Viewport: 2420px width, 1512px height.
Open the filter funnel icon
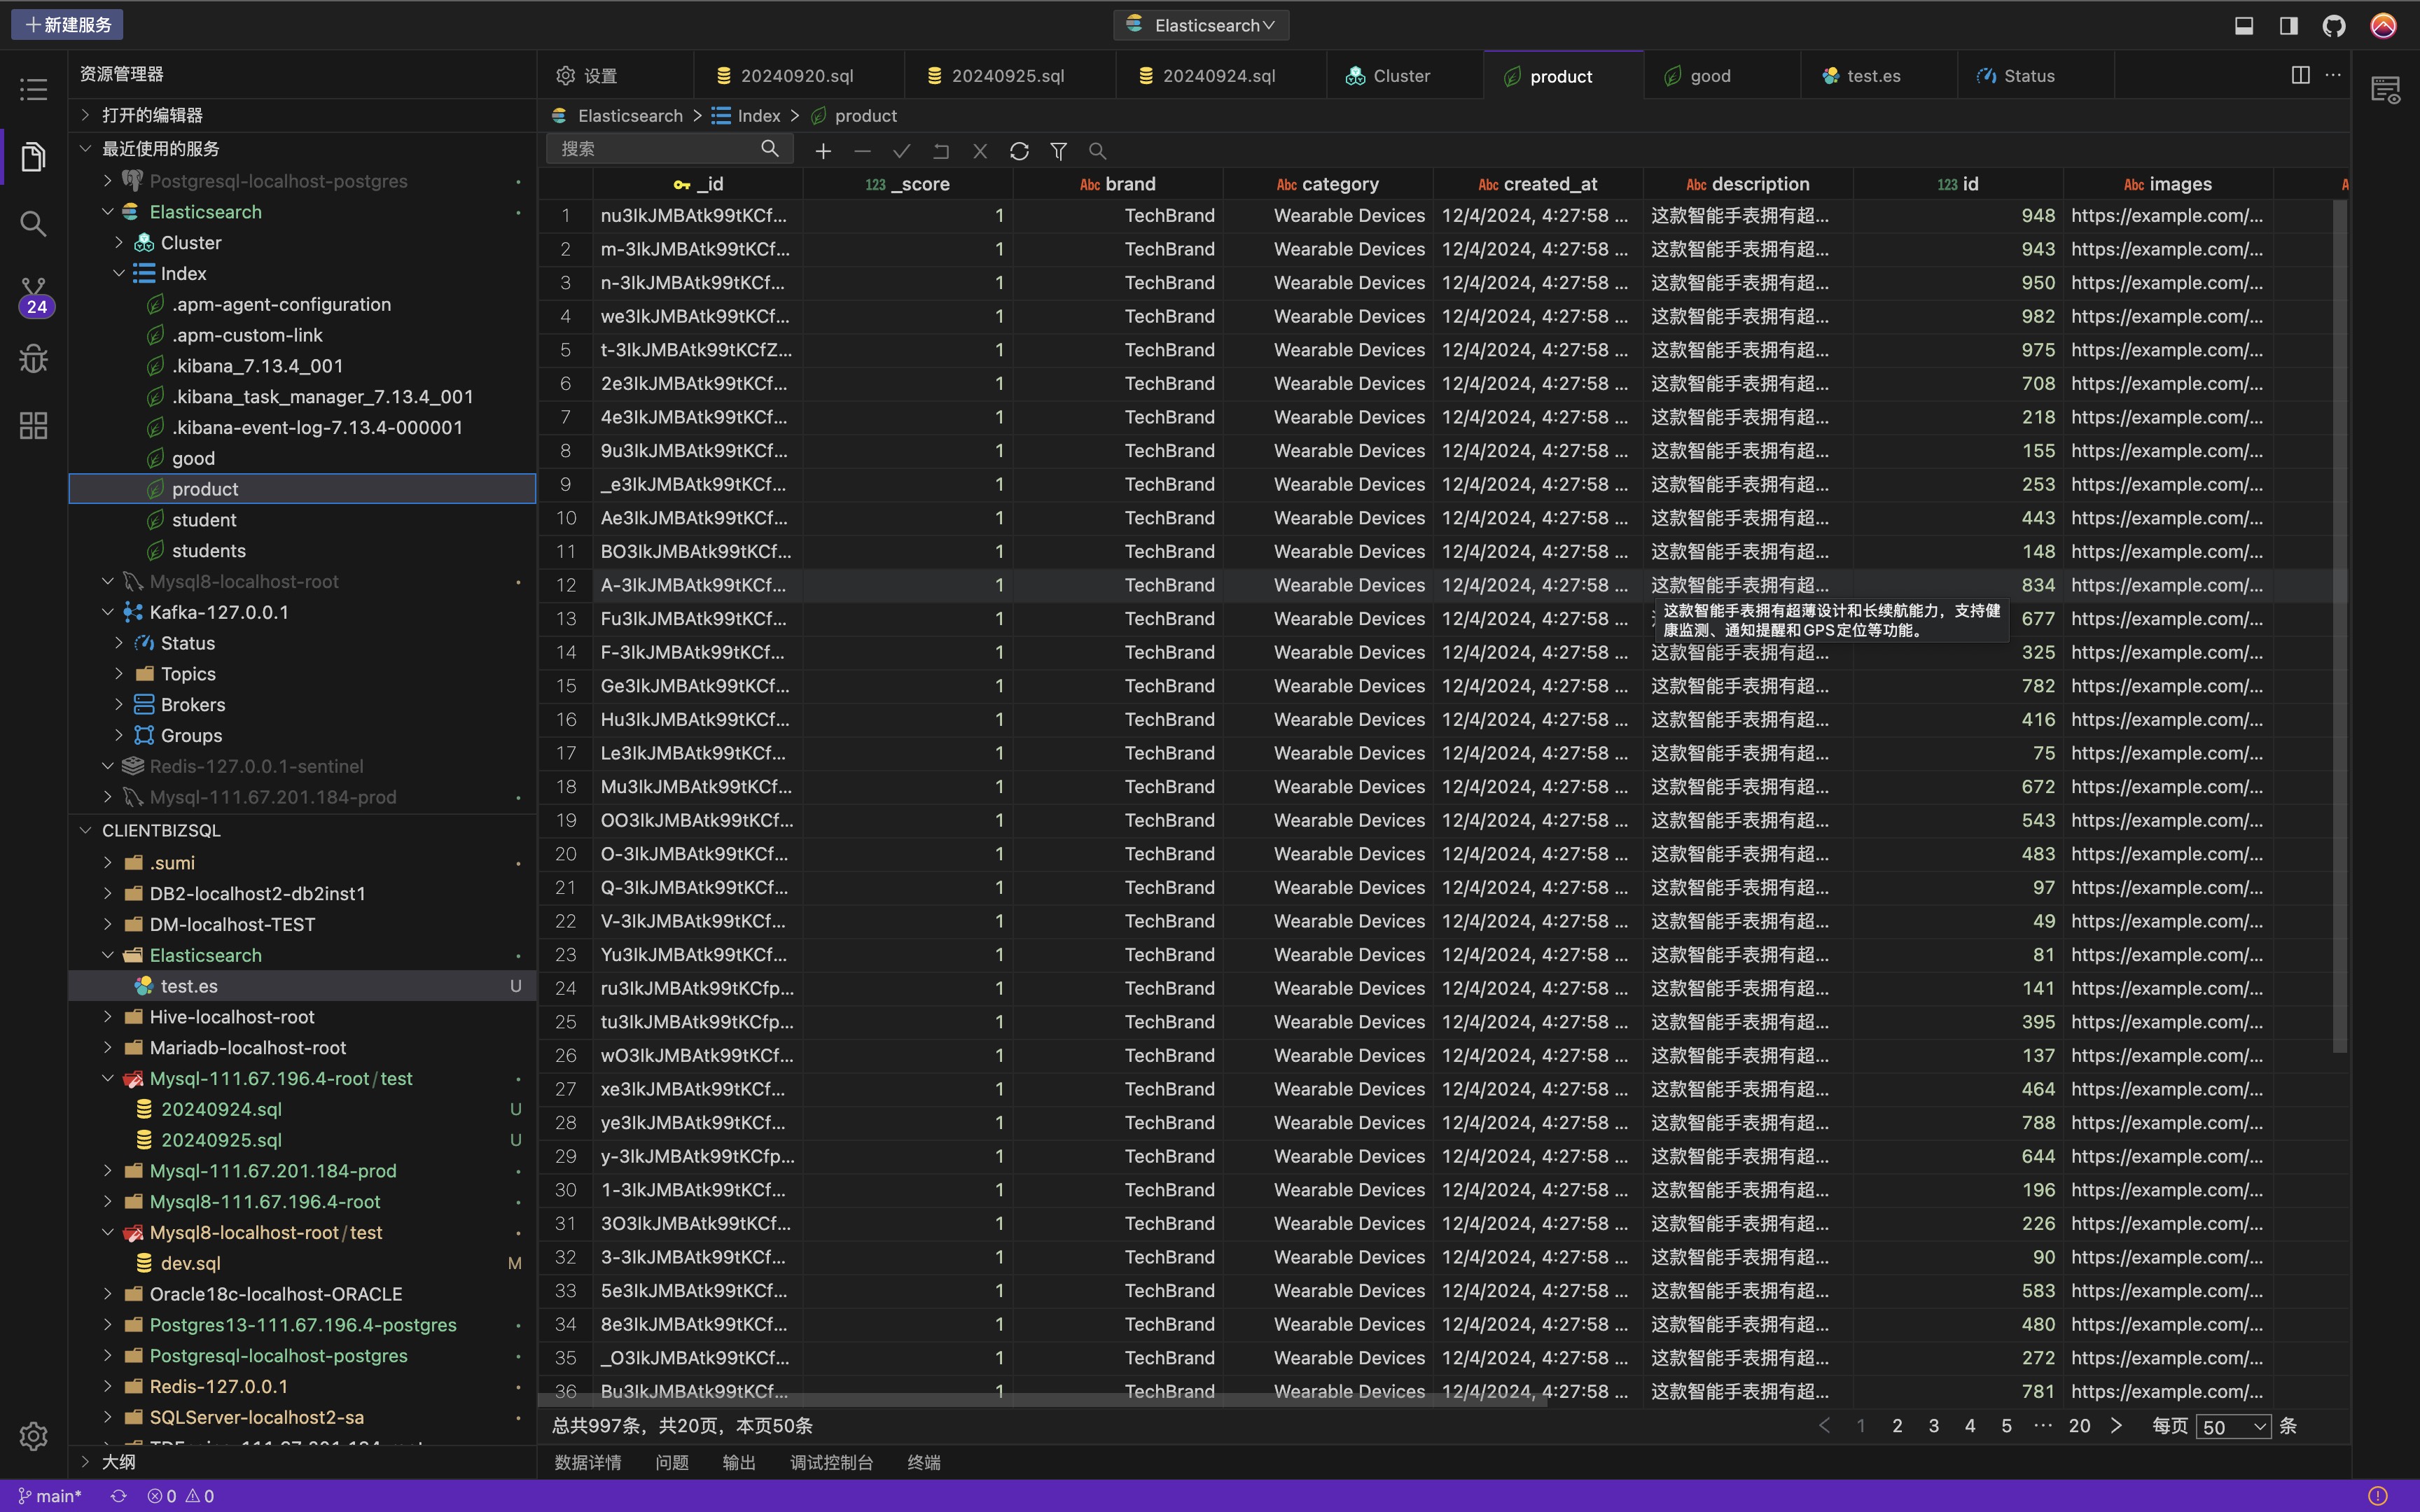click(1058, 151)
